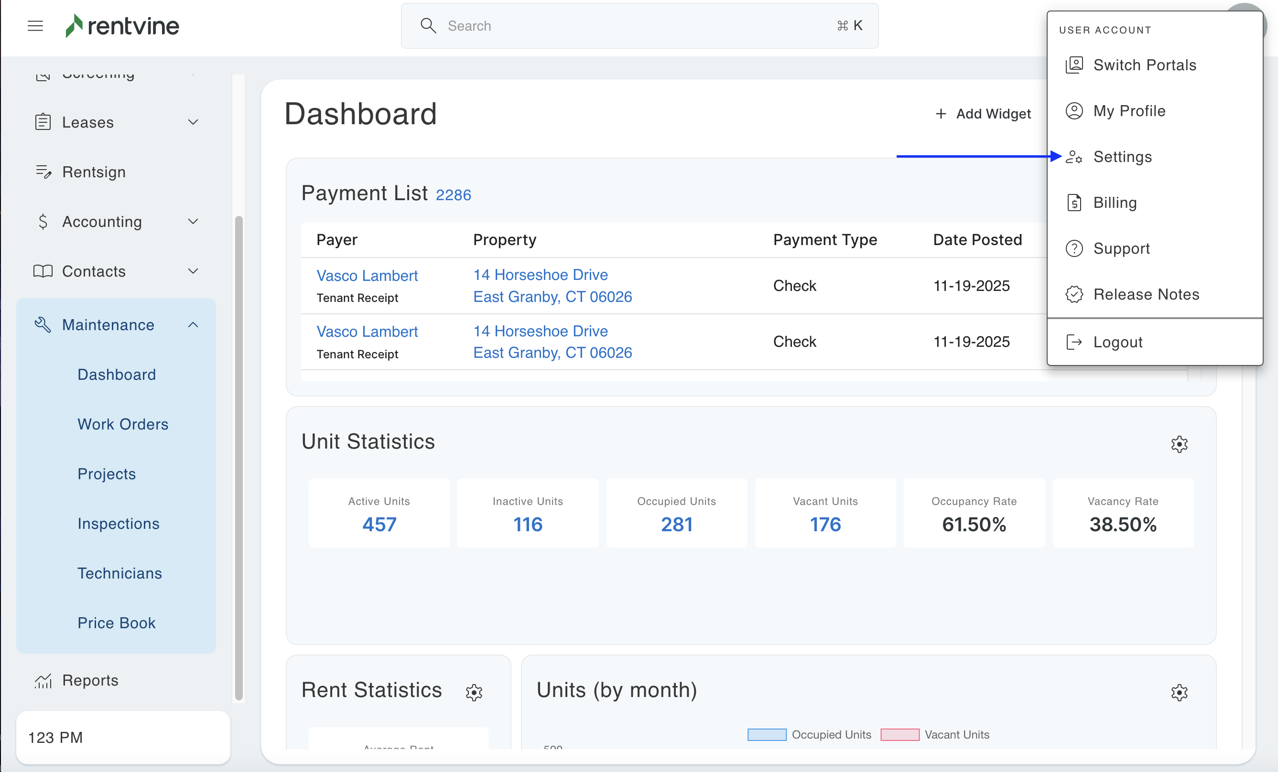Viewport: 1278px width, 772px height.
Task: Open the Rent Statistics gear settings
Action: pyautogui.click(x=474, y=692)
